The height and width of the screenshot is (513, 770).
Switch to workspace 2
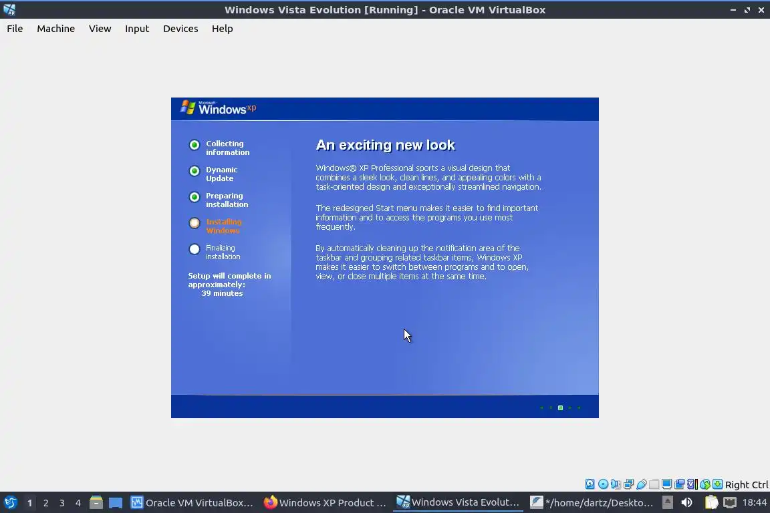pyautogui.click(x=45, y=503)
